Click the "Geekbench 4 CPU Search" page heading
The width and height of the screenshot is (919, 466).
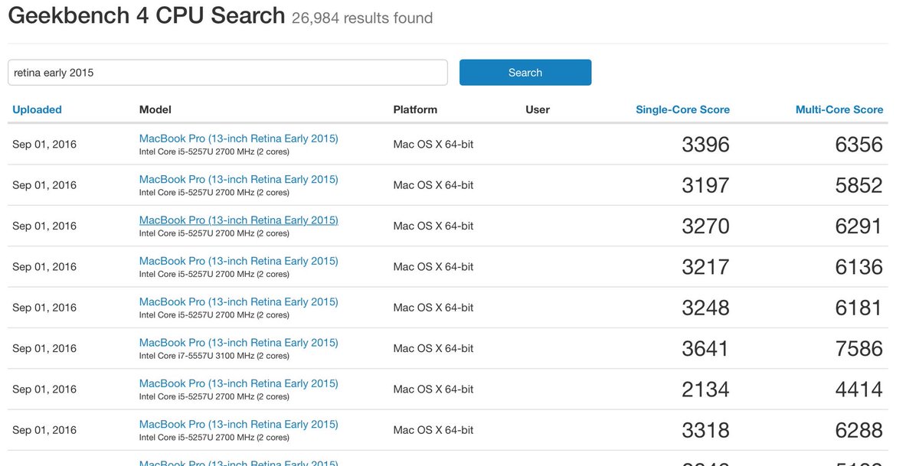pyautogui.click(x=146, y=15)
